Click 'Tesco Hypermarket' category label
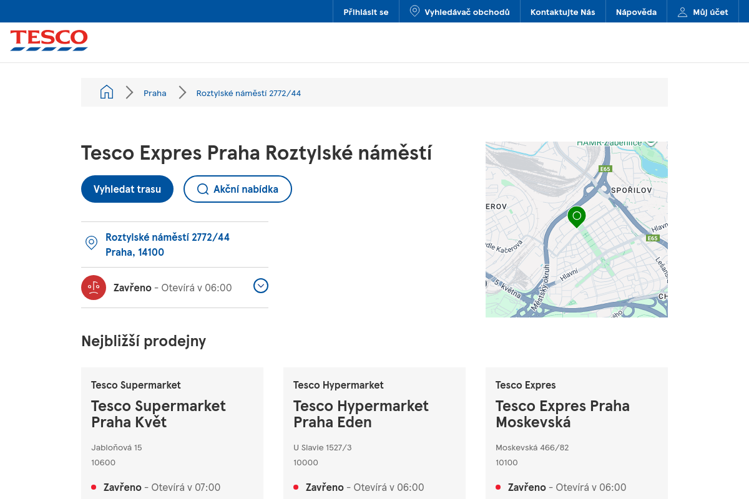 coord(338,385)
